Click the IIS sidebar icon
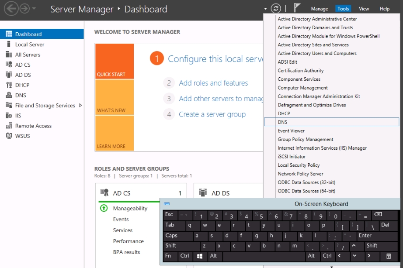The width and height of the screenshot is (403, 268). click(x=9, y=116)
